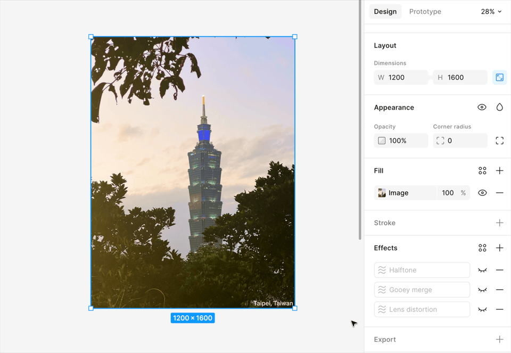511x353 pixels.
Task: Toggle the constrain proportions icon
Action: [x=499, y=77]
